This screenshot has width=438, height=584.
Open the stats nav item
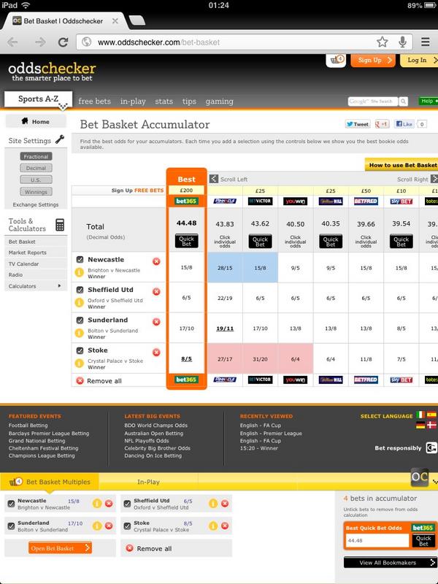click(x=164, y=101)
